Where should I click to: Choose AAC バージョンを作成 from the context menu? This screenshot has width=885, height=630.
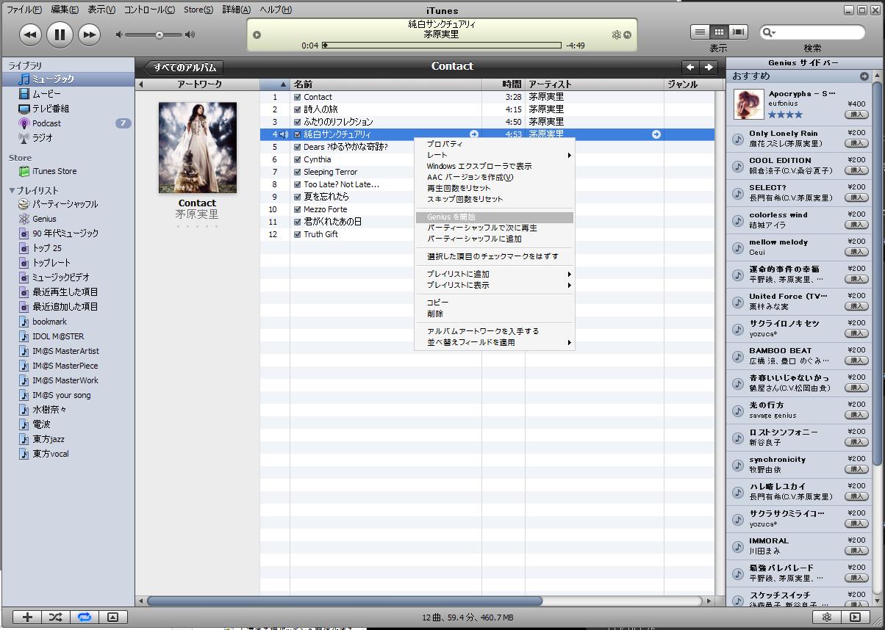tap(495, 177)
